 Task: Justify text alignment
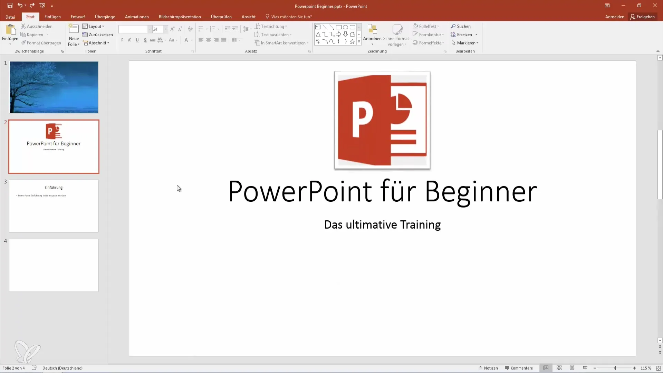[x=224, y=40]
